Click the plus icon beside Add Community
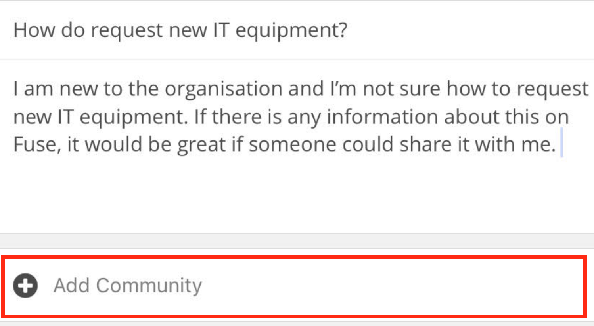The image size is (594, 326). point(25,285)
